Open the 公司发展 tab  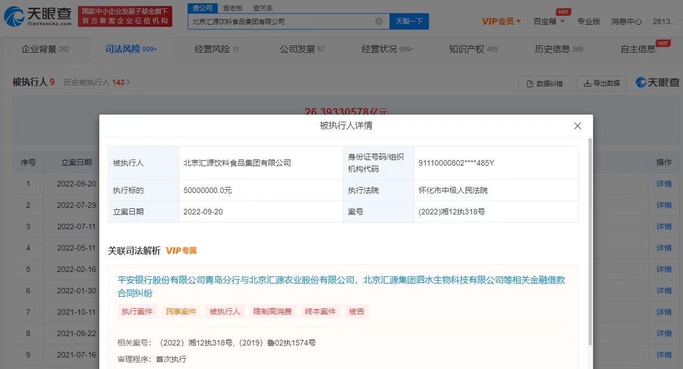(302, 49)
